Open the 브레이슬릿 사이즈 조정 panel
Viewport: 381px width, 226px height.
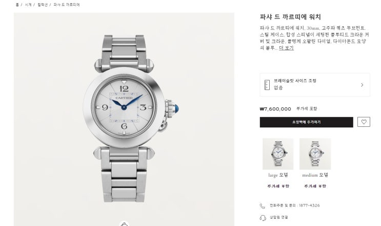click(315, 85)
